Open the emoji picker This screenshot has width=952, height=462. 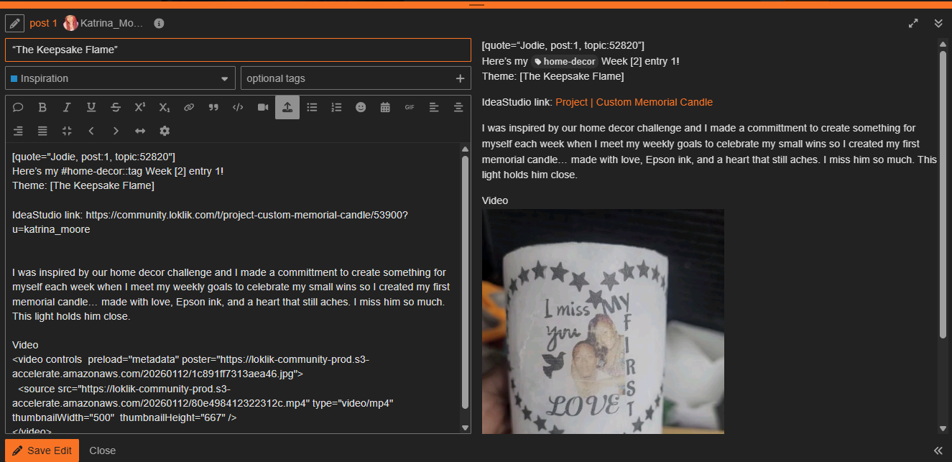point(361,107)
